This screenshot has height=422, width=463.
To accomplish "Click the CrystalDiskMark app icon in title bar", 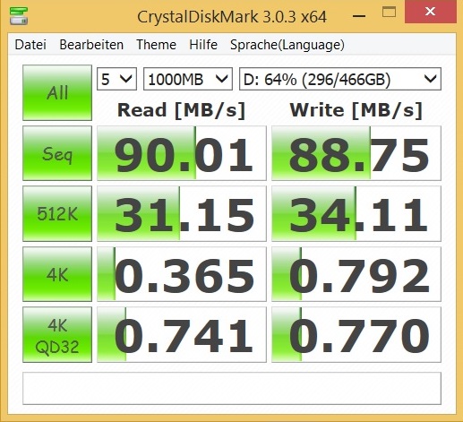I will click(19, 16).
